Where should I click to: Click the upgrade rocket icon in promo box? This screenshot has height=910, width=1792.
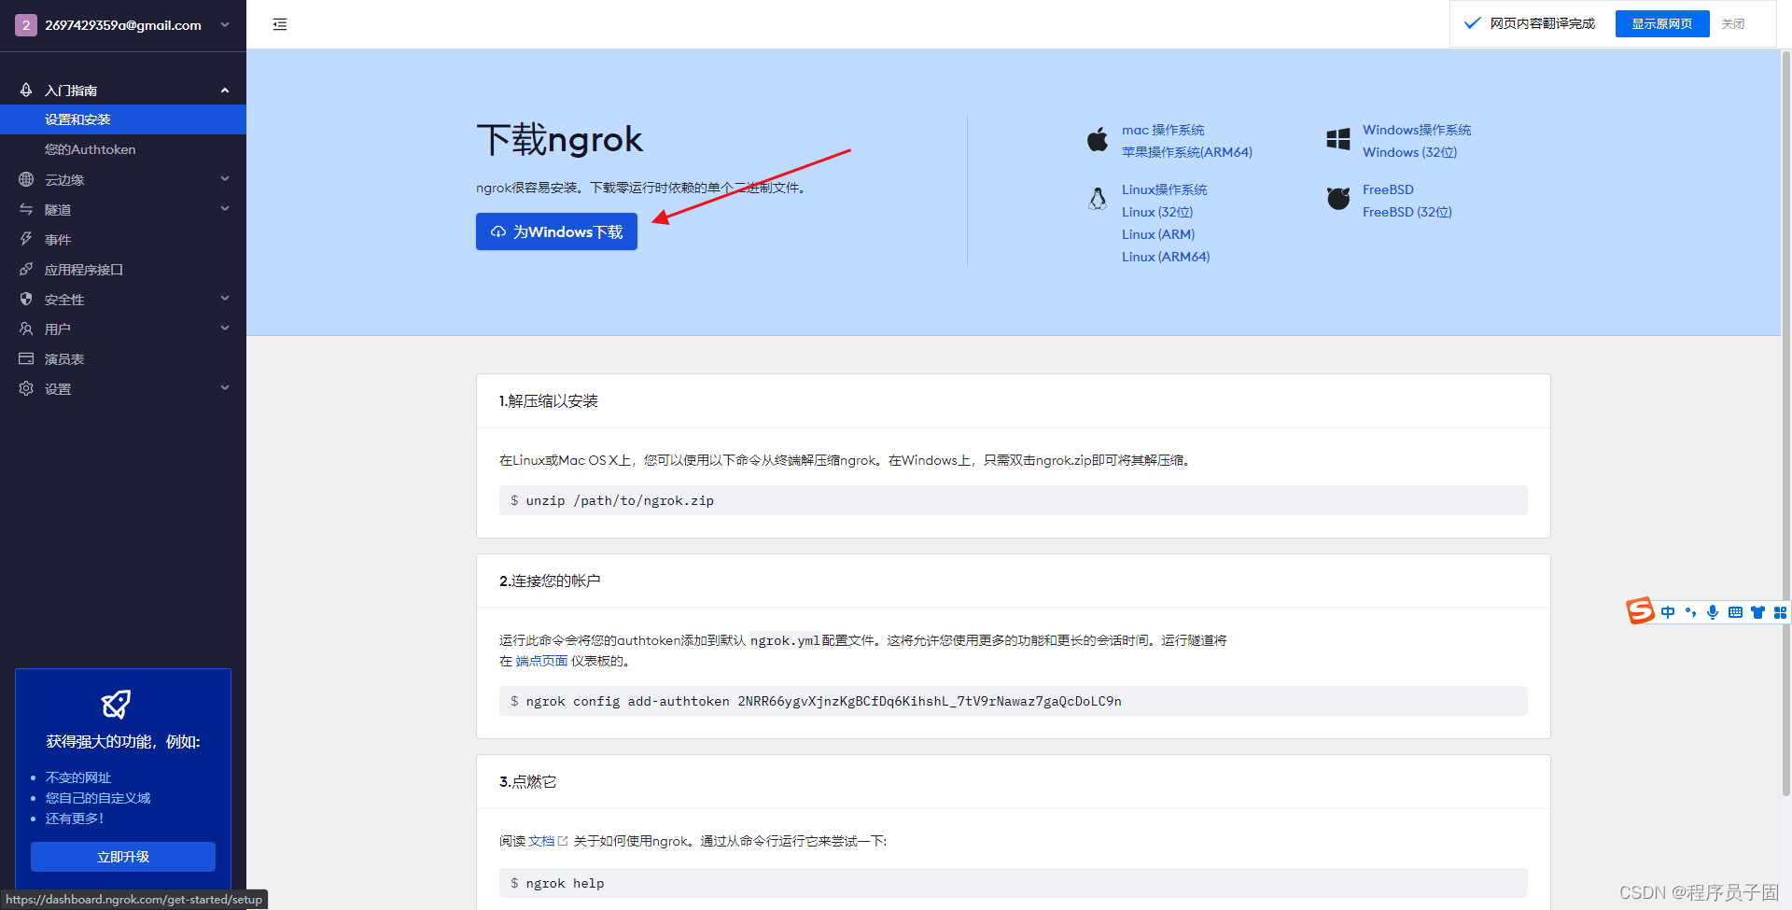point(116,704)
